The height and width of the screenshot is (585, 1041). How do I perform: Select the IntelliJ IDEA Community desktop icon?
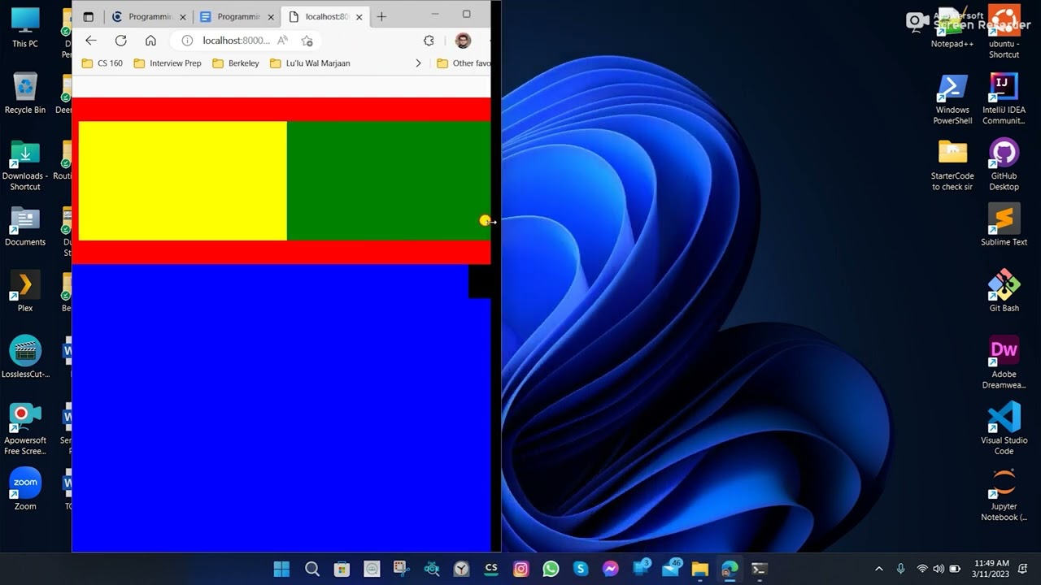click(1004, 99)
